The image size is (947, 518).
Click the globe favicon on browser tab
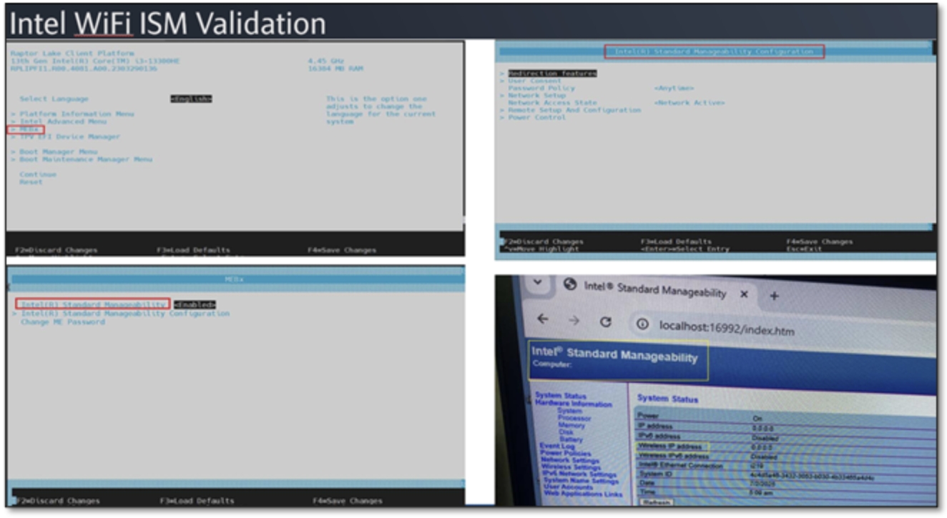(x=570, y=284)
